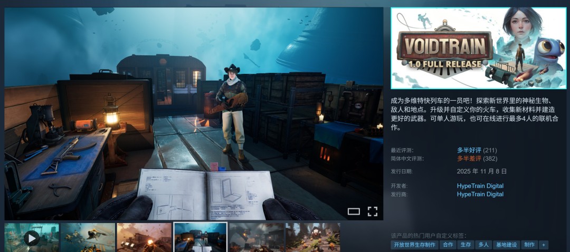Select the sixth thumbnail with forest creature

pyautogui.click(x=312, y=238)
